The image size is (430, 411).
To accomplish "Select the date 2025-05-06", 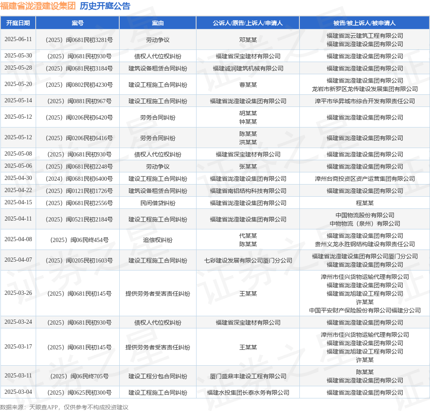I will point(18,166).
